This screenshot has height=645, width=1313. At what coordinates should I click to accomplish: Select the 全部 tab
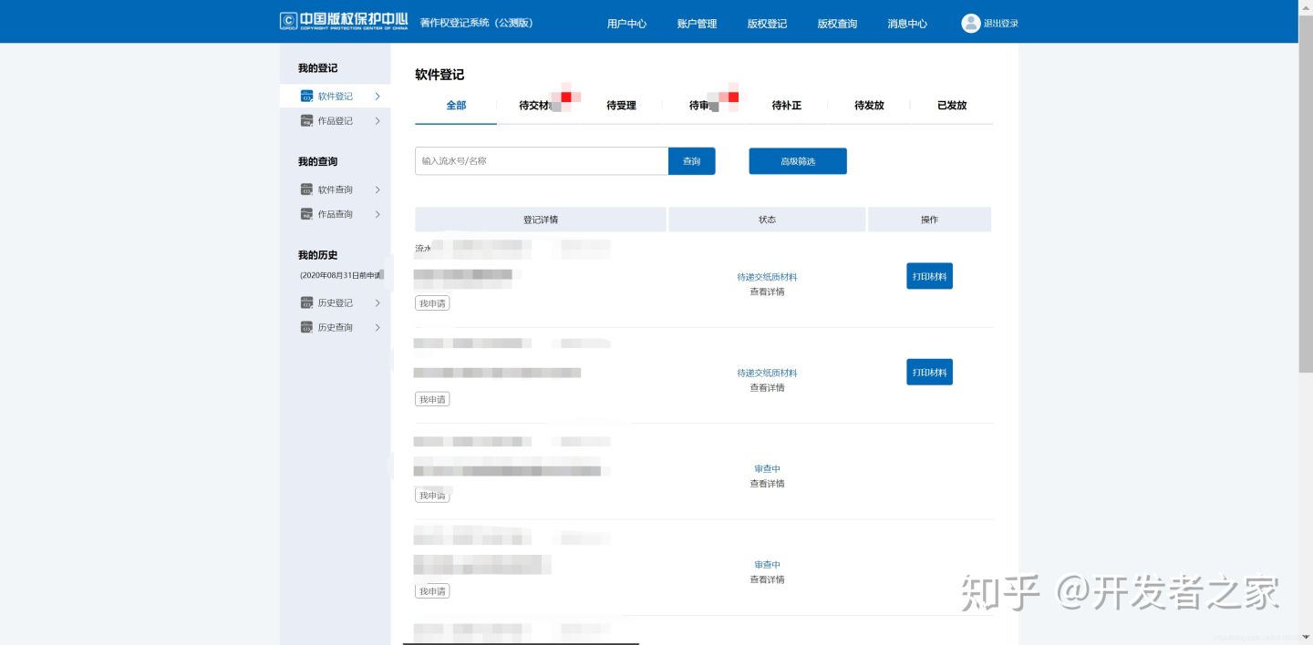(456, 106)
